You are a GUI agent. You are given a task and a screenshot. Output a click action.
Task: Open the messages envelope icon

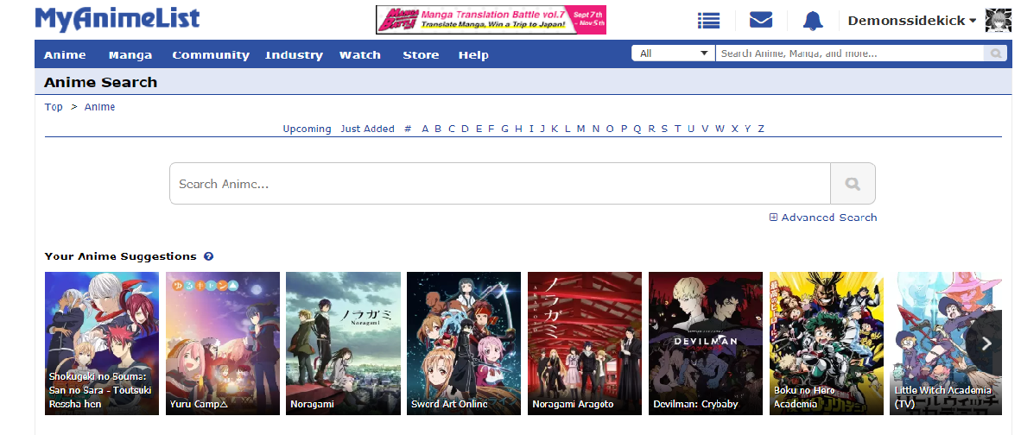(x=760, y=20)
